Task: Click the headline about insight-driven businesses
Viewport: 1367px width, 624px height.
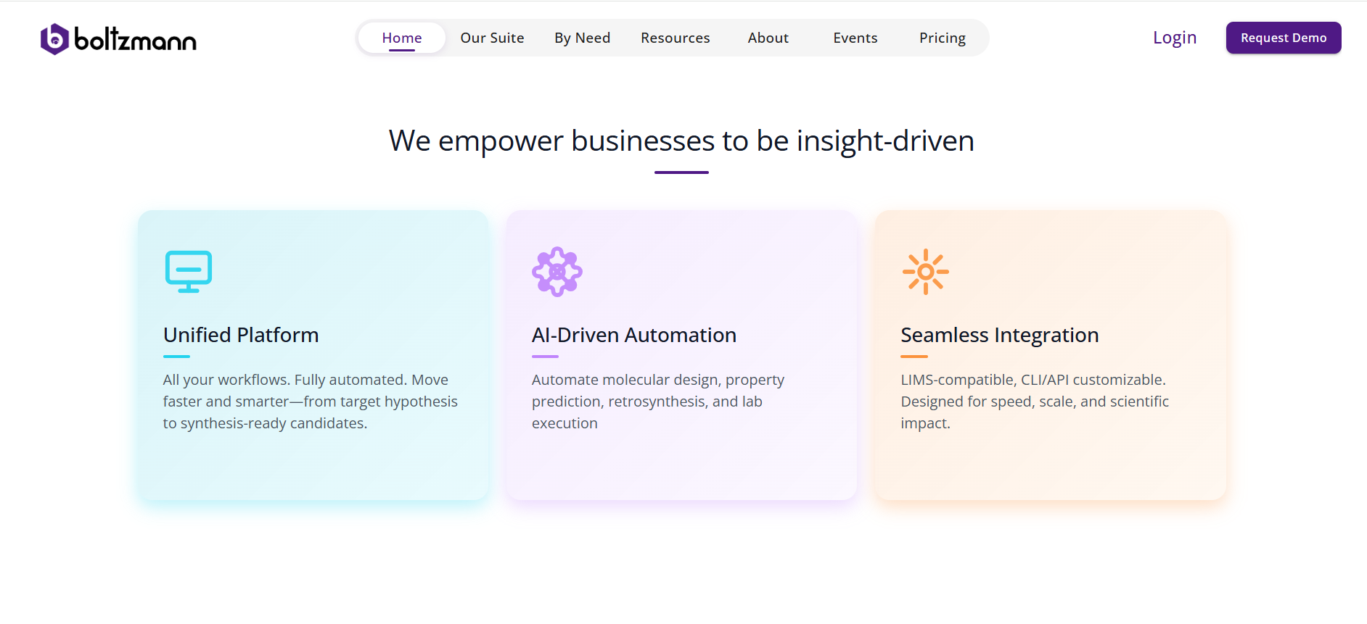Action: [681, 141]
